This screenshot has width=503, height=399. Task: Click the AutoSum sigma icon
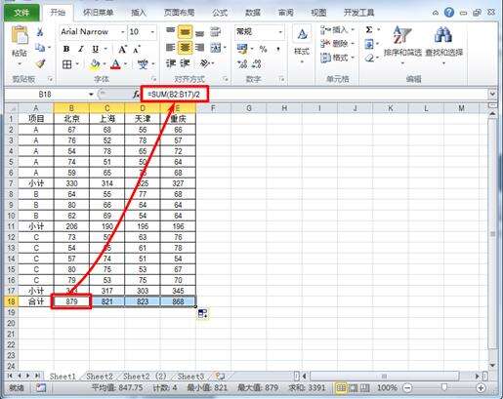click(369, 30)
